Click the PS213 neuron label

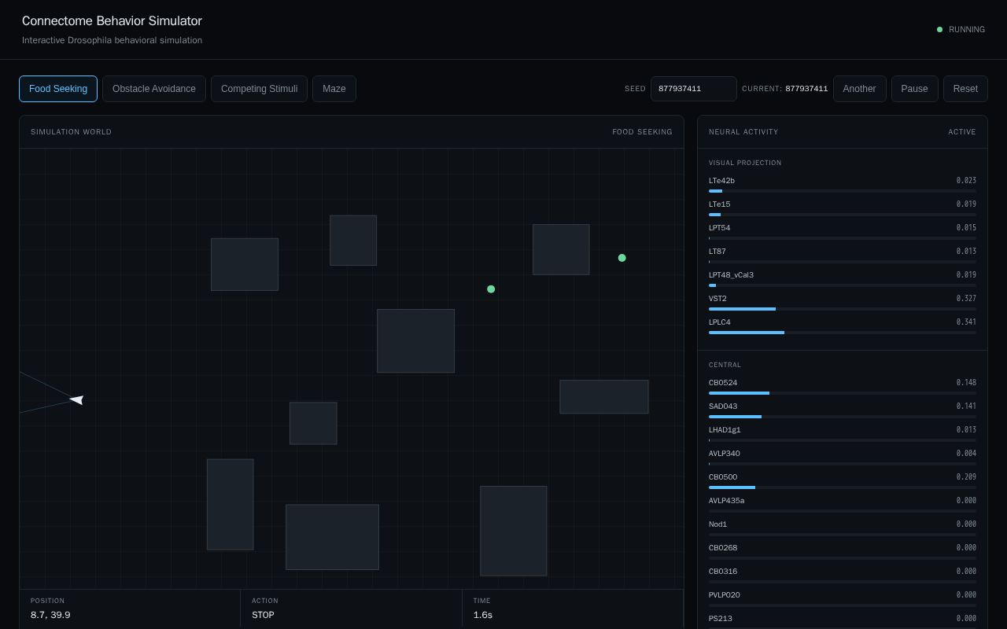(721, 619)
